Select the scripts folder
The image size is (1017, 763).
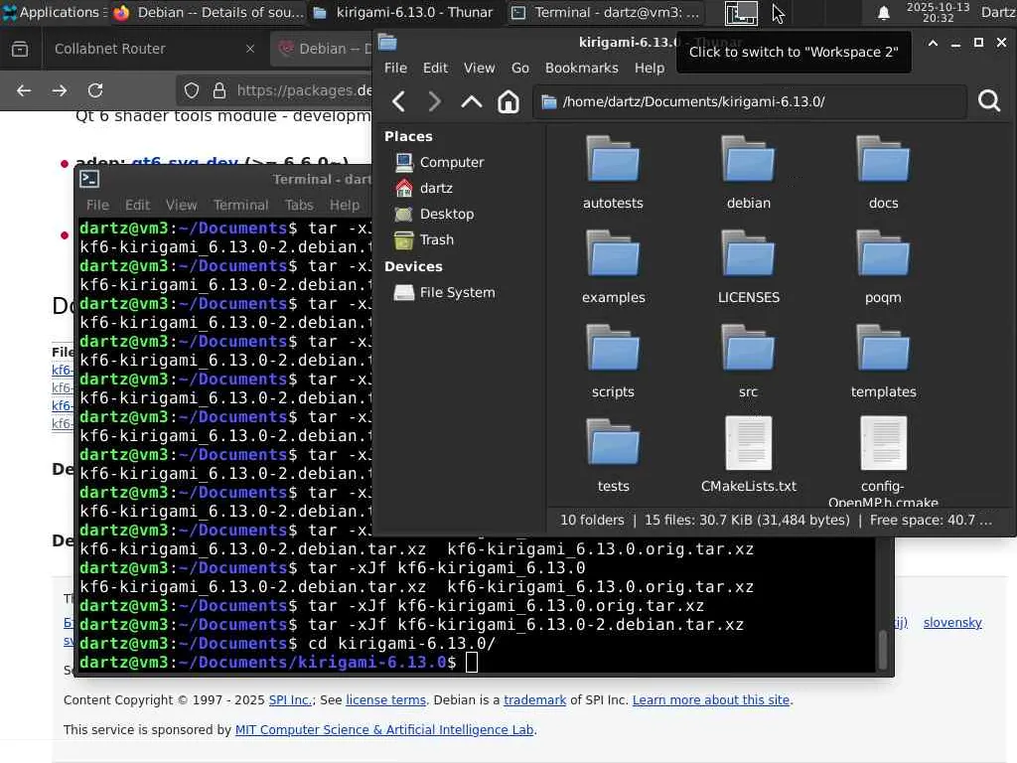coord(613,362)
